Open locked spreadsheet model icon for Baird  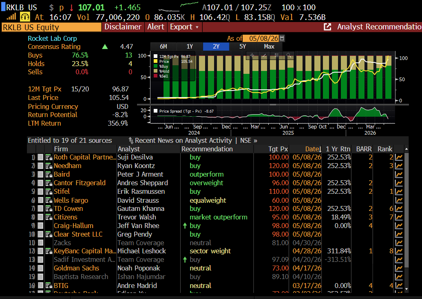pos(49,175)
